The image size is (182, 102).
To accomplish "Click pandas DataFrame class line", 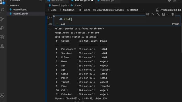I will [79, 29].
